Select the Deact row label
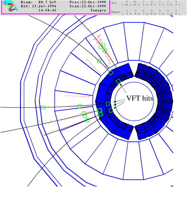 pyautogui.click(x=115, y=12)
